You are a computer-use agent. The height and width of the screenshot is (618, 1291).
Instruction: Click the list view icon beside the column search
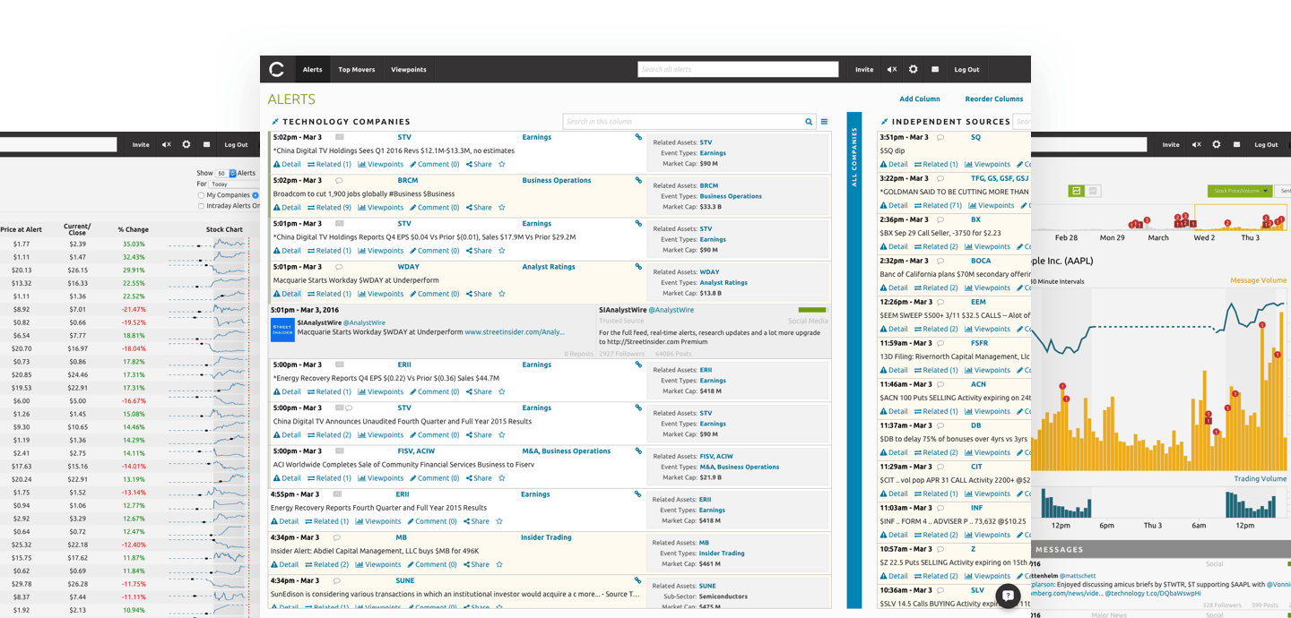click(x=824, y=121)
